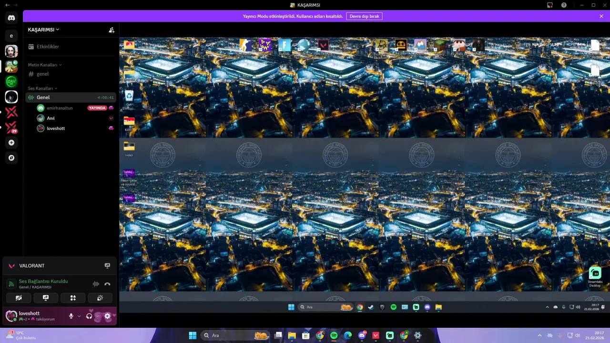Go back using the title bar arrow
The width and height of the screenshot is (610, 343).
click(x=7, y=5)
